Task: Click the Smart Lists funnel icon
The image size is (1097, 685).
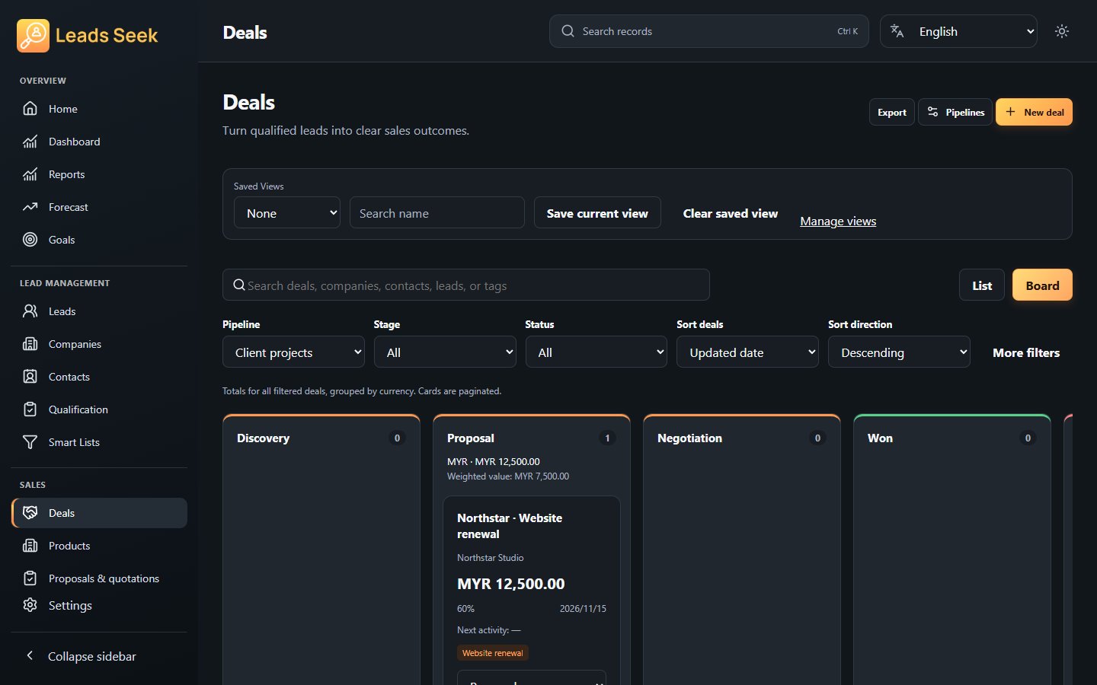Action: click(30, 442)
